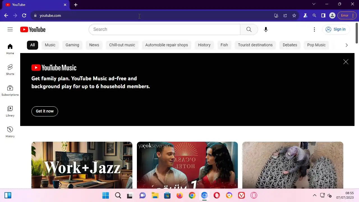The height and width of the screenshot is (202, 359).
Task: Select the Gaming filter chip
Action: pyautogui.click(x=72, y=45)
